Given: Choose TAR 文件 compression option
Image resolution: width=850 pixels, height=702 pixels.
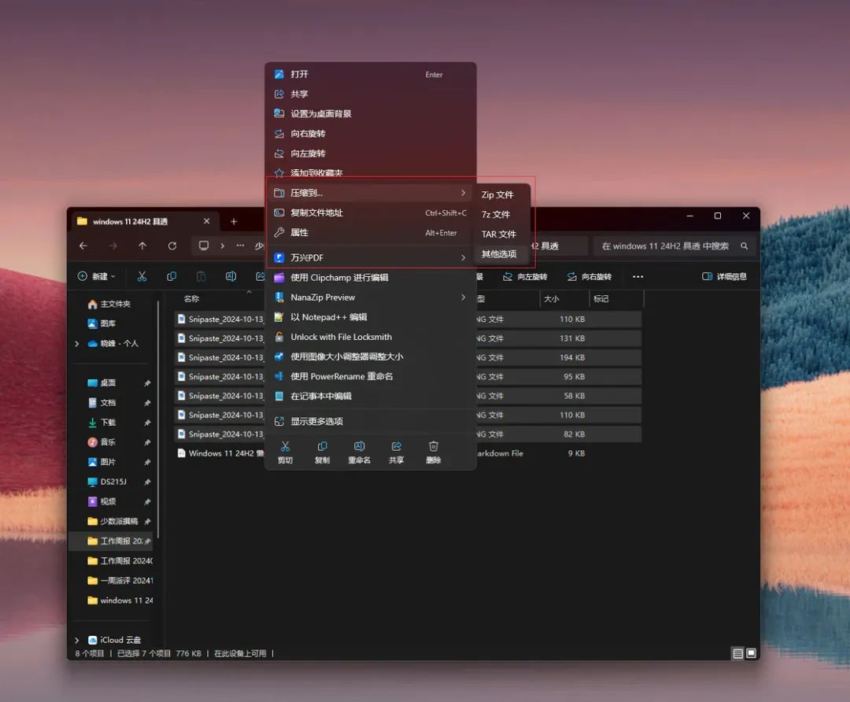Looking at the screenshot, I should (501, 235).
